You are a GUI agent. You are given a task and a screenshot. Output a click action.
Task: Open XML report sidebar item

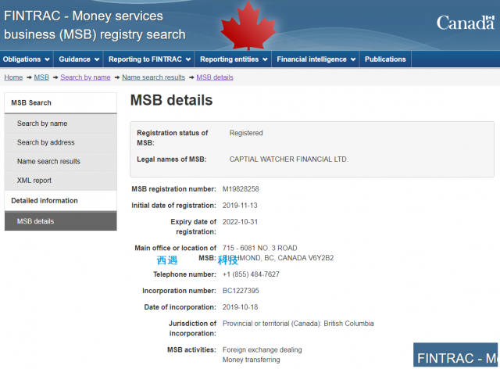(x=34, y=181)
